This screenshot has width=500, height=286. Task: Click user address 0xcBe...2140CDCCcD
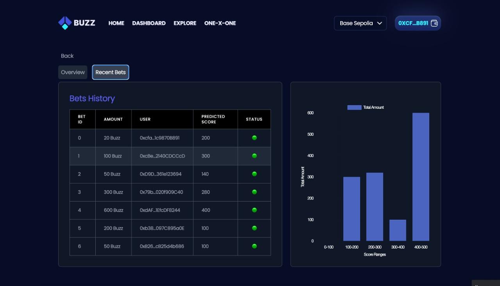[x=162, y=156]
